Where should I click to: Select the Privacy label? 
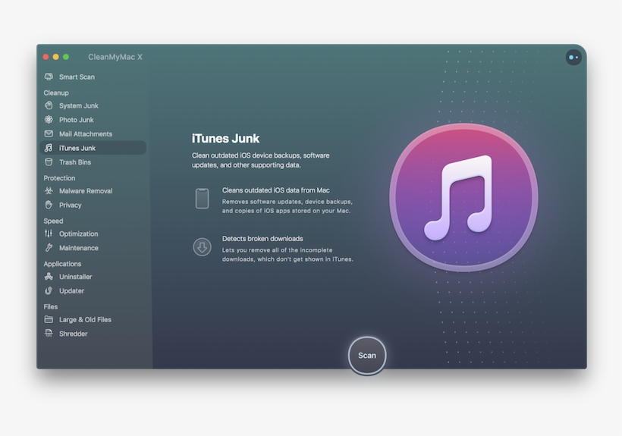tap(71, 205)
